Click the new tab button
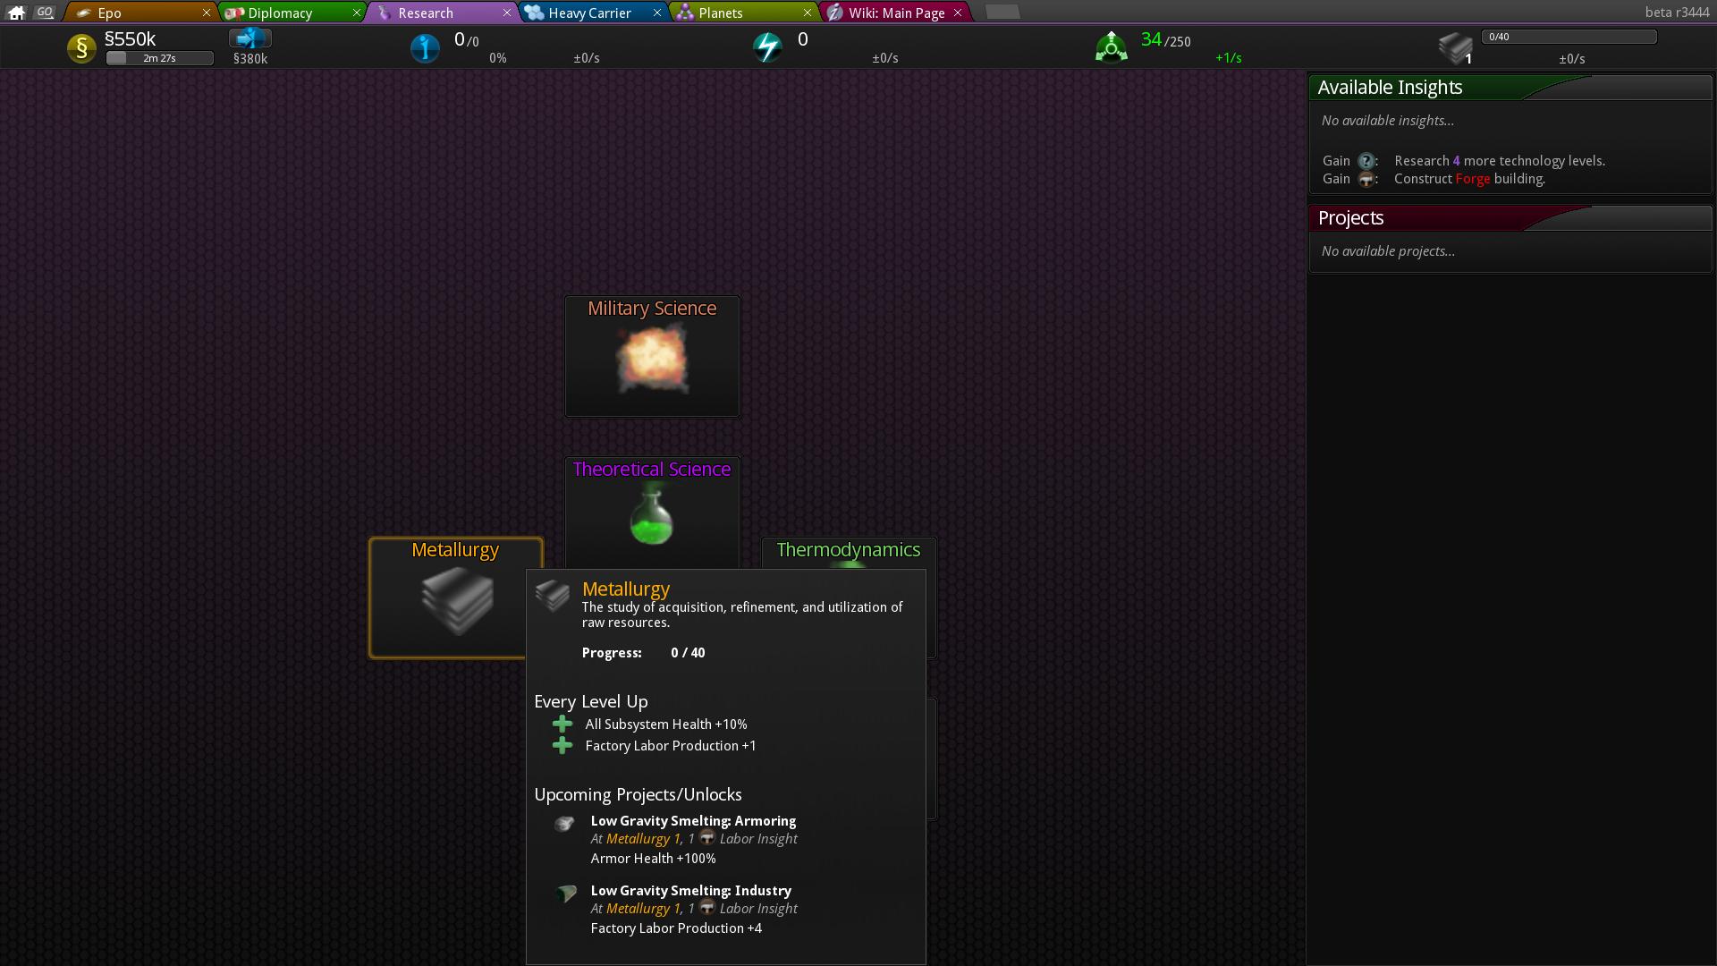 pyautogui.click(x=1002, y=12)
